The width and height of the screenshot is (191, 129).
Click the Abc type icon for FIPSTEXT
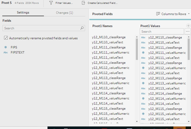pyautogui.click(x=6, y=53)
